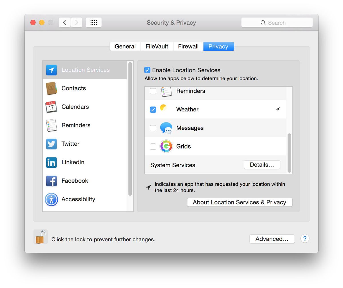Screen dimensions: 343x288
Task: Open Accessibility settings via its icon
Action: click(51, 199)
